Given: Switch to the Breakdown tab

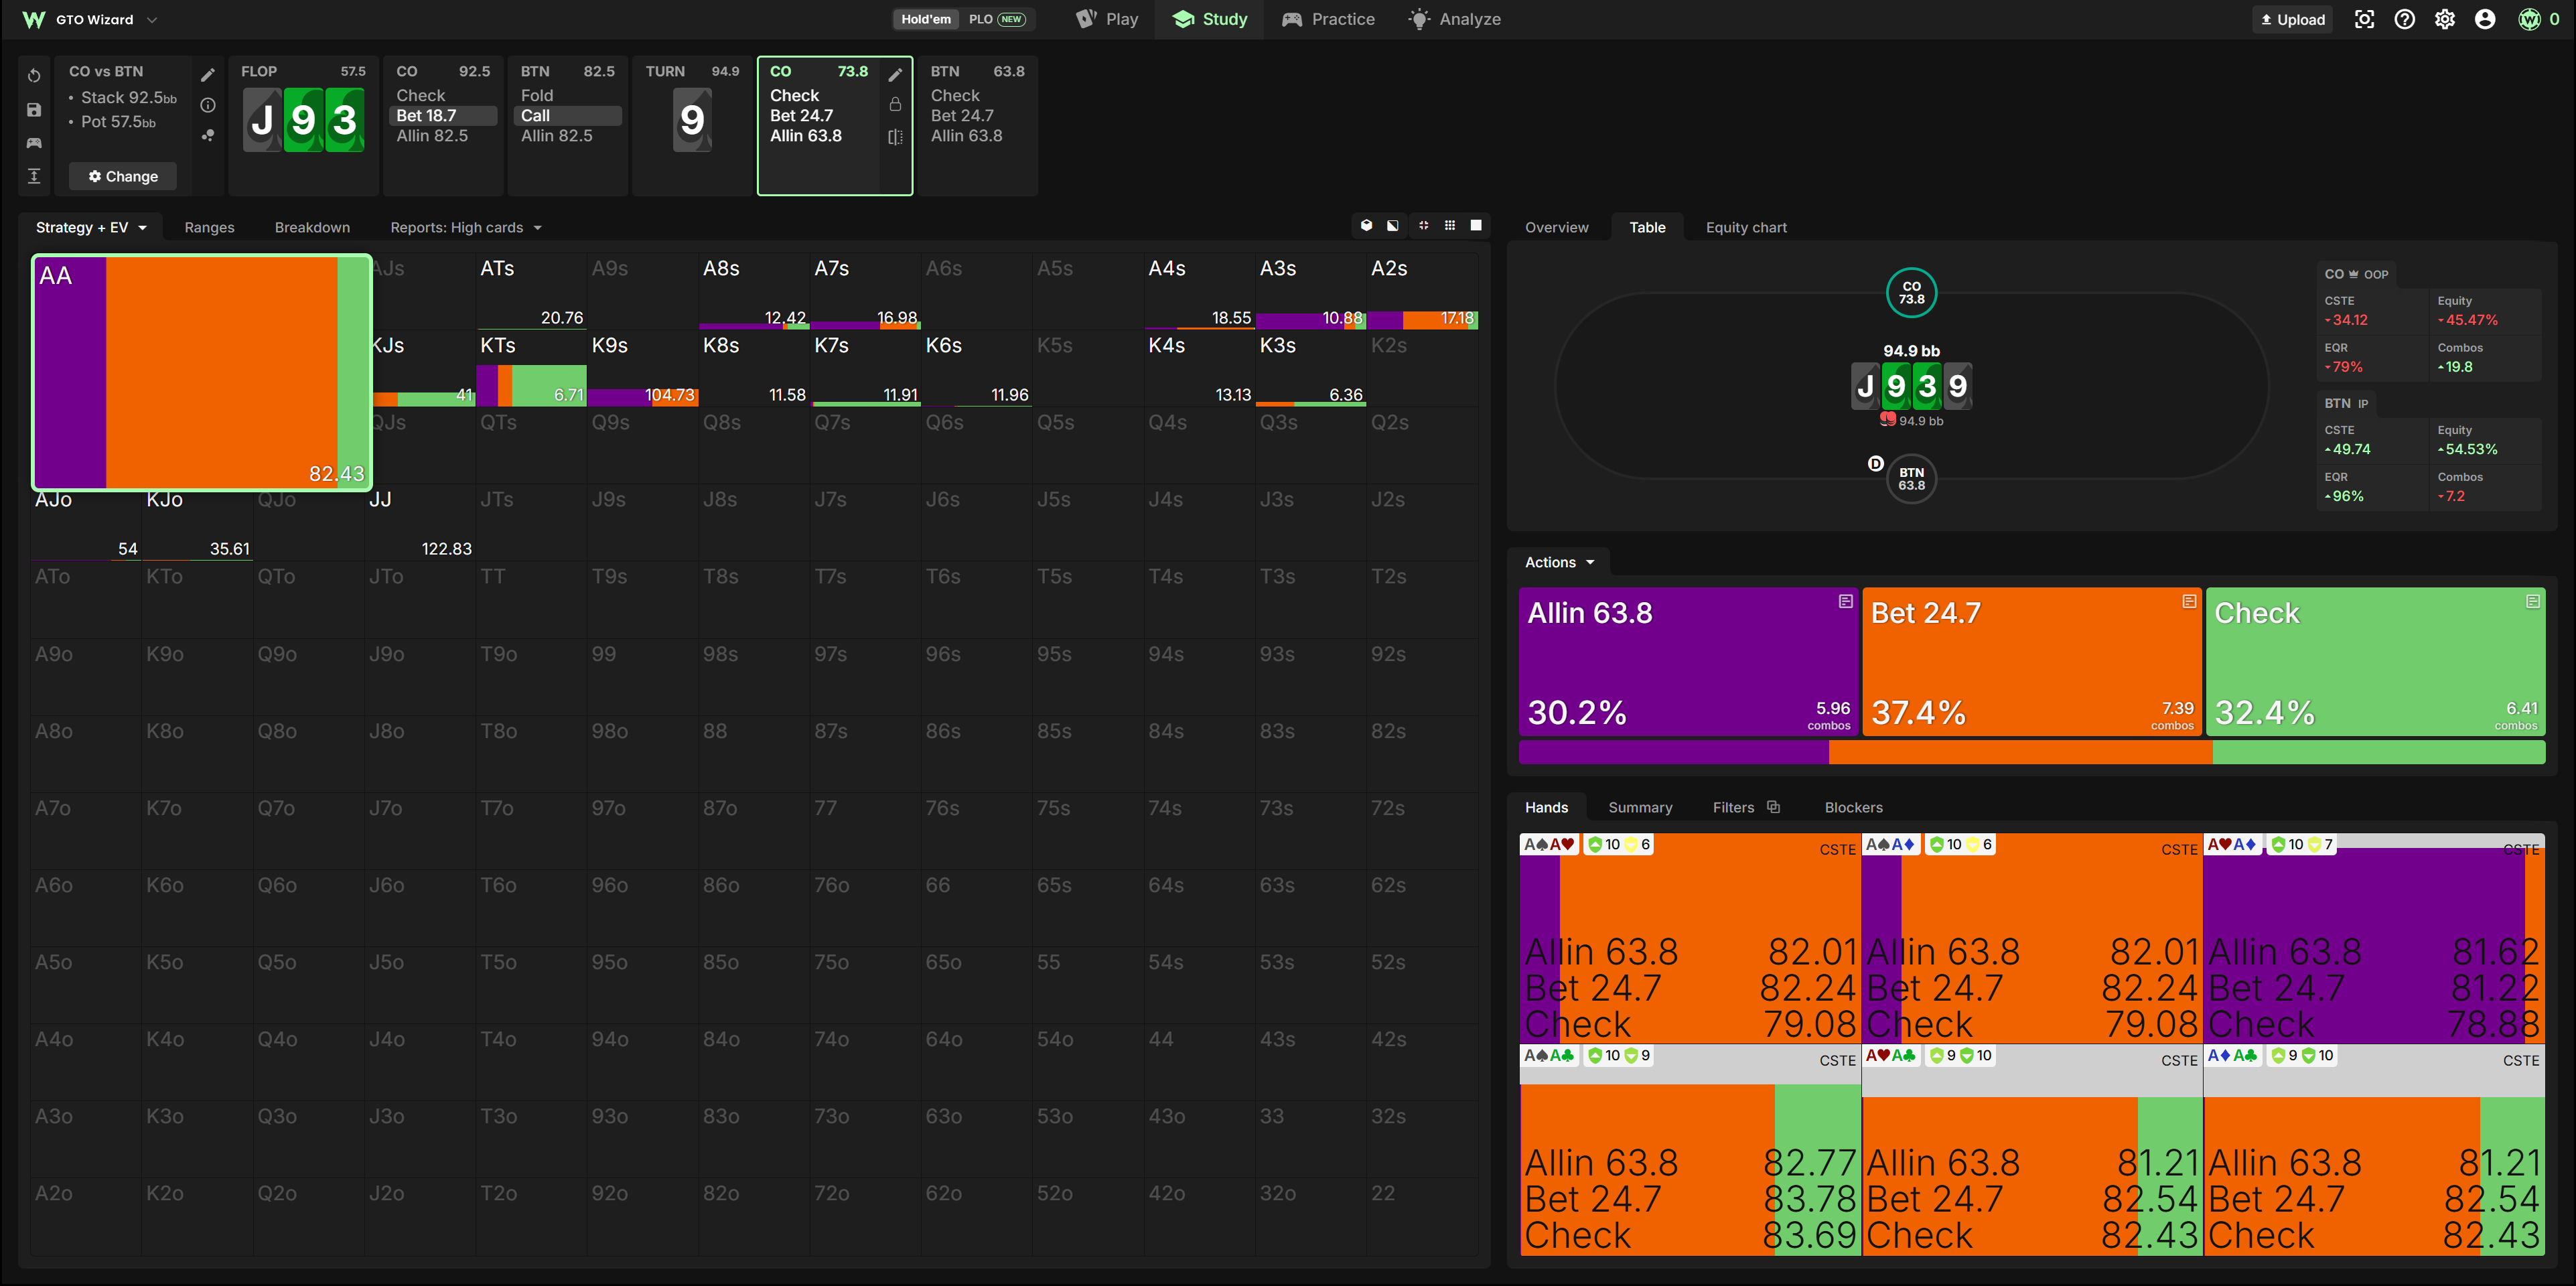Looking at the screenshot, I should click(312, 228).
